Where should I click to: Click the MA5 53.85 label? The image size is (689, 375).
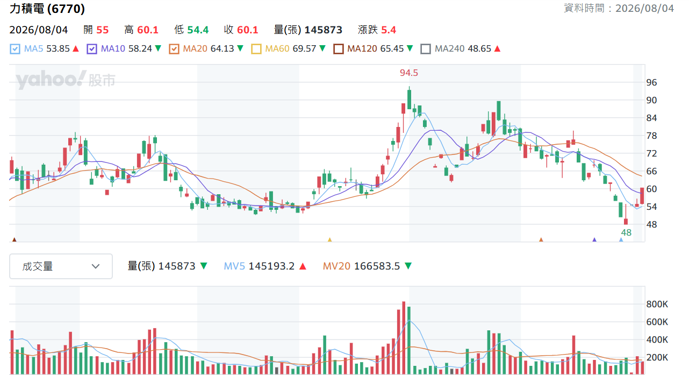[47, 49]
